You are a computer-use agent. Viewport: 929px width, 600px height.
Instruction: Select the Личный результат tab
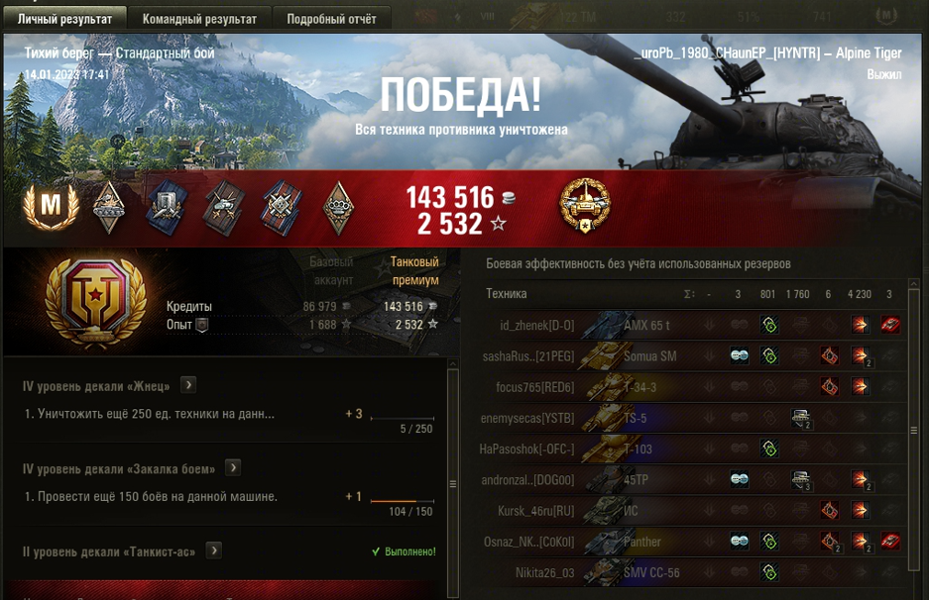tap(64, 19)
